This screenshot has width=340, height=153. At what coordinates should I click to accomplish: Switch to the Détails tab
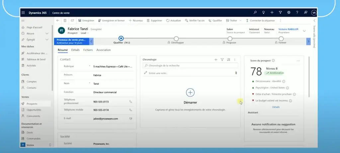point(75,50)
